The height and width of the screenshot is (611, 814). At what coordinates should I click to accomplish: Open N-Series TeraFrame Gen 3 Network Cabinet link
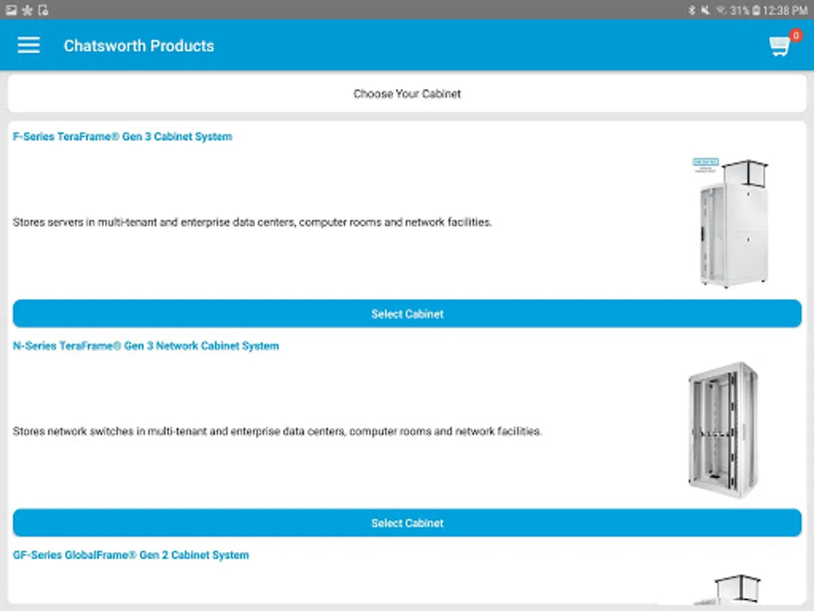(146, 346)
